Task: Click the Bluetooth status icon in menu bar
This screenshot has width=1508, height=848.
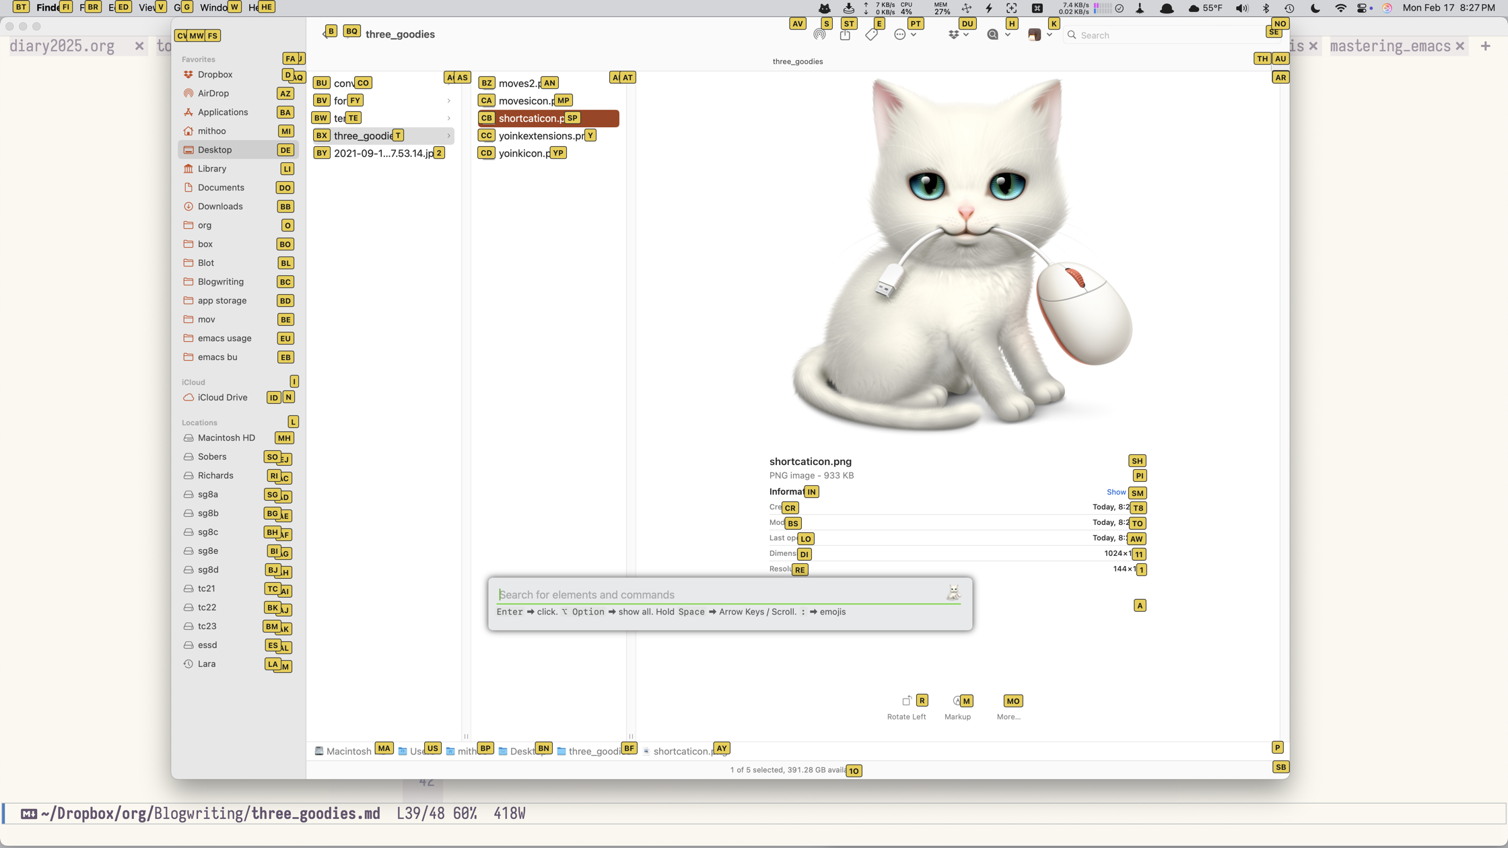Action: (x=1266, y=7)
